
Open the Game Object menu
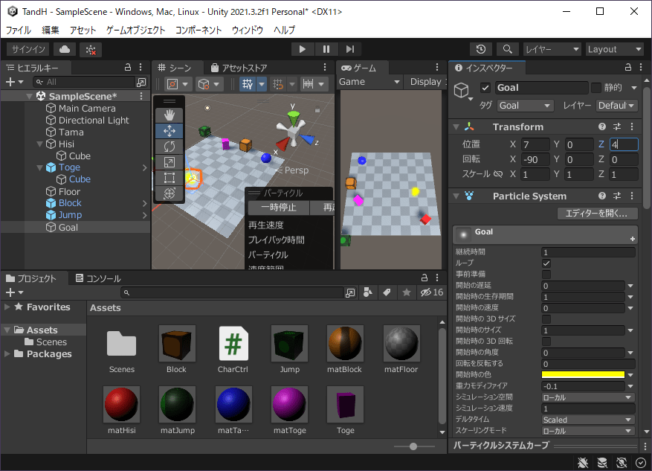(135, 30)
